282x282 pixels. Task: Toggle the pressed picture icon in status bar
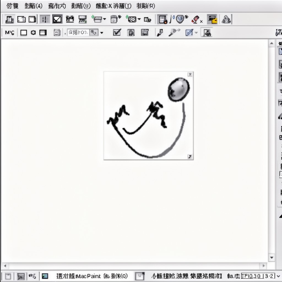(21, 276)
